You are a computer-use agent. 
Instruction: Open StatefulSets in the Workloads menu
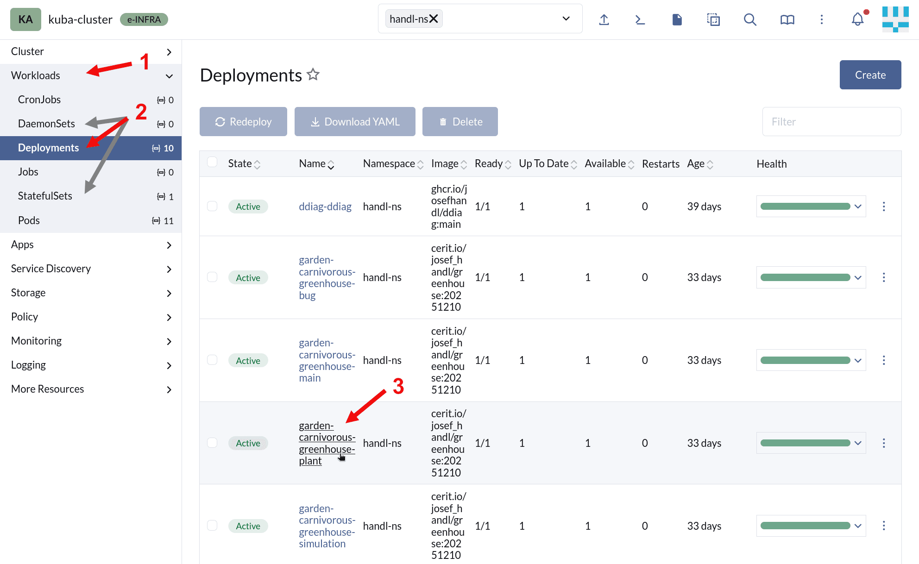pos(45,196)
